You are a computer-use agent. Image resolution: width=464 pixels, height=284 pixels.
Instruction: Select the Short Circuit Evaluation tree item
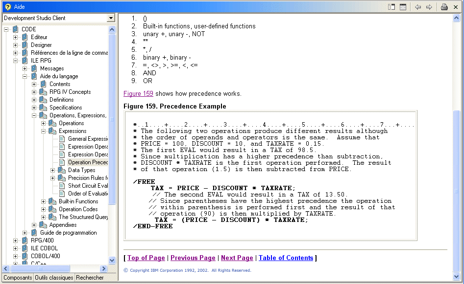(88, 186)
